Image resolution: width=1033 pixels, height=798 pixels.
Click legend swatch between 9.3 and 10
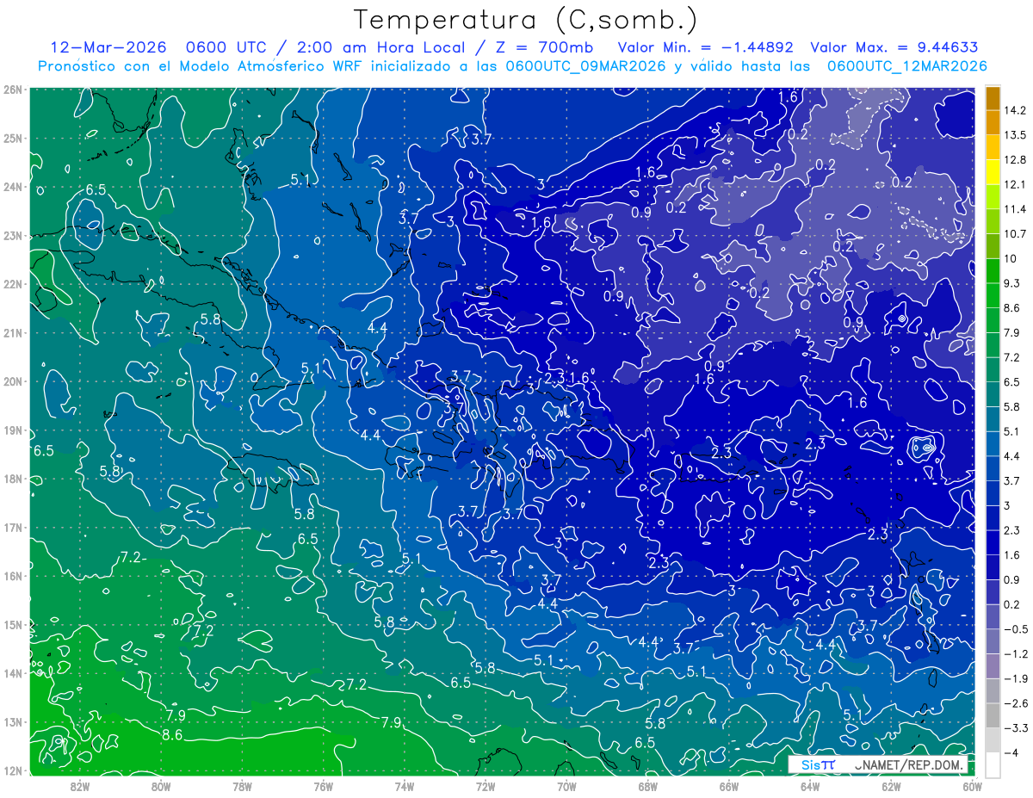(993, 271)
